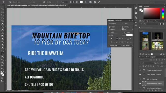The width and height of the screenshot is (166, 93).
Task: Hide the Tickets, Rentals, Shuttles layer
Action: (x=140, y=70)
